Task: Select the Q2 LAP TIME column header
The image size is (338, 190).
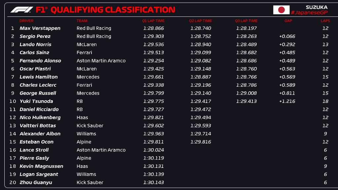Action: (x=200, y=21)
